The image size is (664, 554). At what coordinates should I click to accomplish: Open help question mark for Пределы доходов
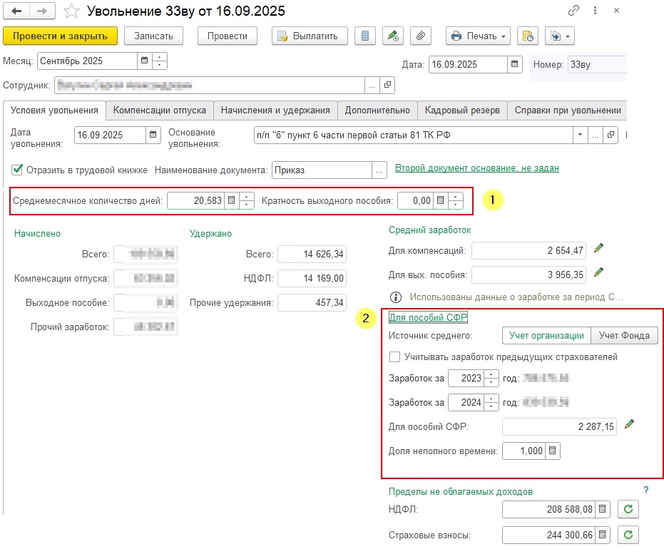coord(645,490)
